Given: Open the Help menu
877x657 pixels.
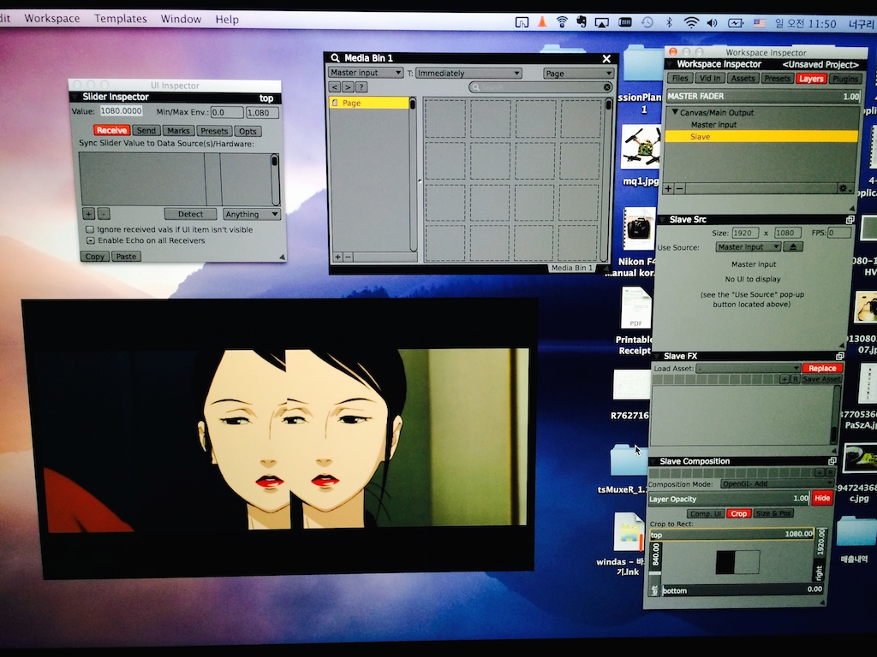Looking at the screenshot, I should [x=227, y=20].
